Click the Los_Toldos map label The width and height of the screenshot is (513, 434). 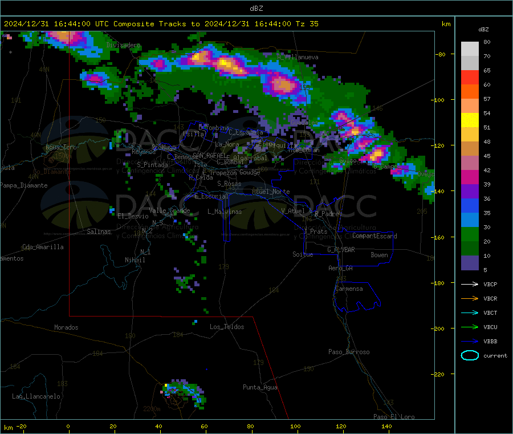[x=227, y=327]
